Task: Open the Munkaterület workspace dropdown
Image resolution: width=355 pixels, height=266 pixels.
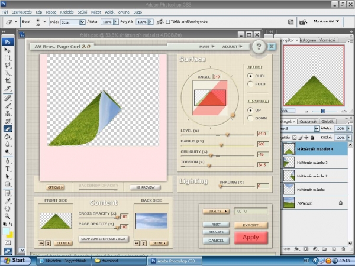Action: coord(326,21)
